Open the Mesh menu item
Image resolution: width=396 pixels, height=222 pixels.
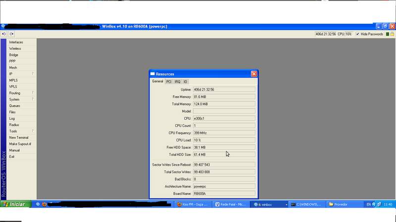coord(21,68)
